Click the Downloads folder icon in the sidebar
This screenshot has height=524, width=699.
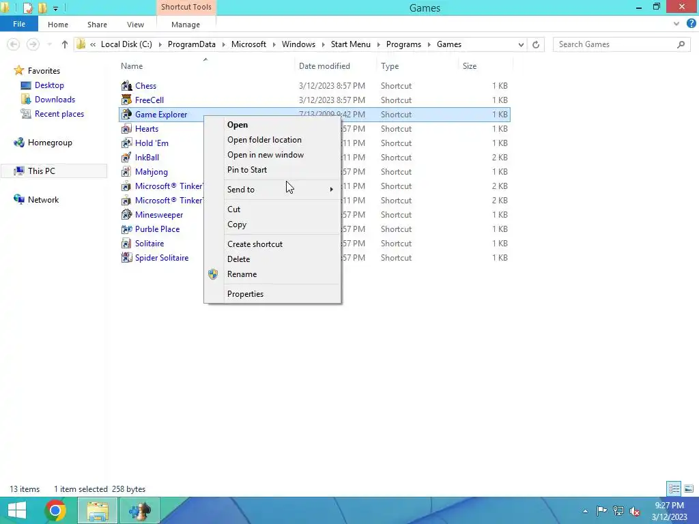click(x=26, y=100)
